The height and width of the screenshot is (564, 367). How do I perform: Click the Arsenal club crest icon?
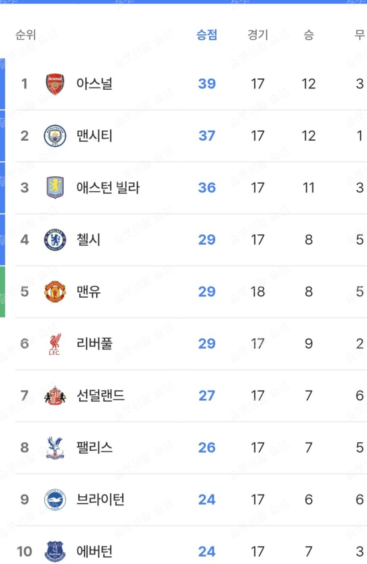(x=55, y=84)
